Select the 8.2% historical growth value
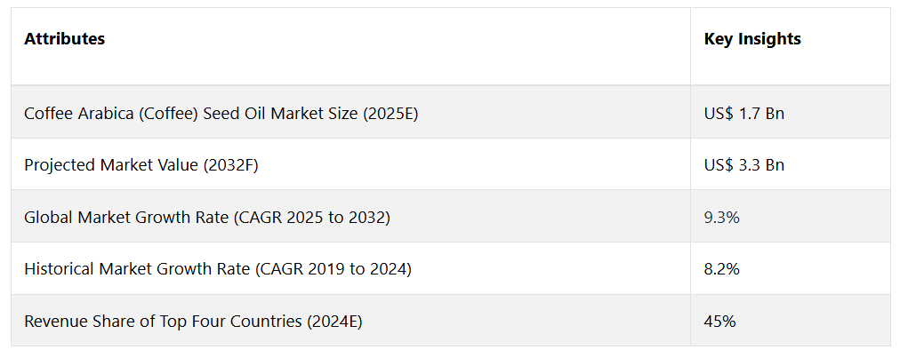The image size is (908, 350). coord(721,269)
